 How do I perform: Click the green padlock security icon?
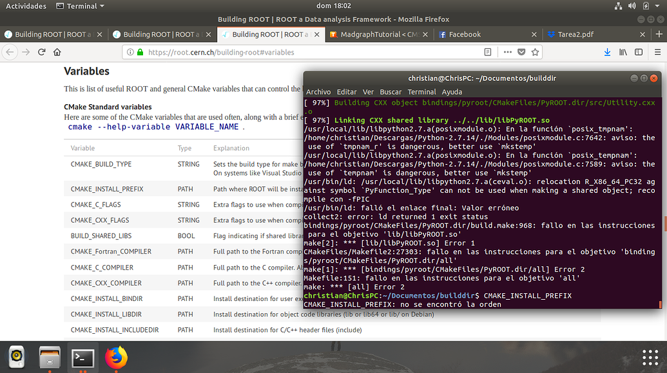click(x=140, y=52)
